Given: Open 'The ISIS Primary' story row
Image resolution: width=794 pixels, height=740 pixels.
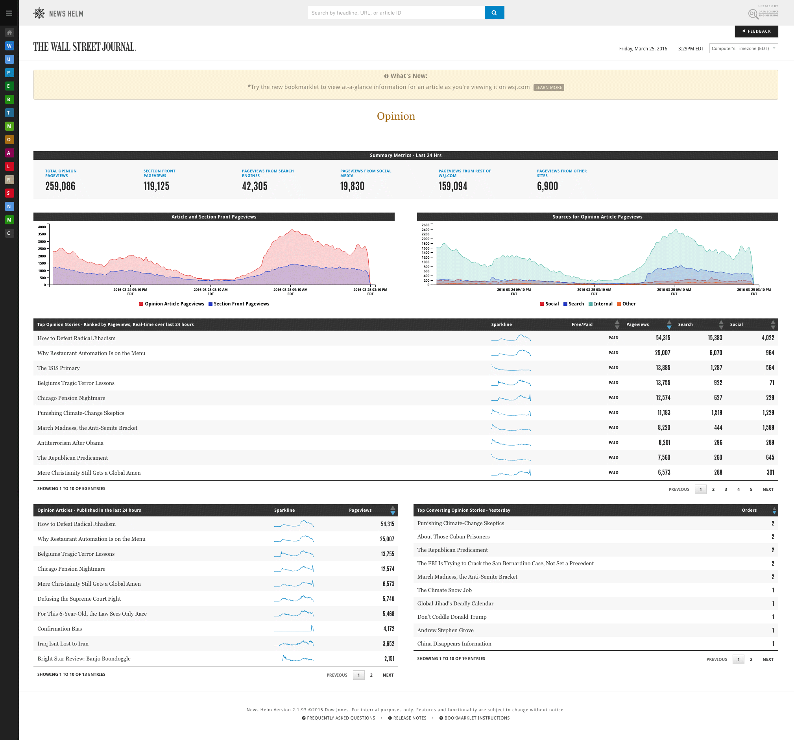Looking at the screenshot, I should click(405, 368).
